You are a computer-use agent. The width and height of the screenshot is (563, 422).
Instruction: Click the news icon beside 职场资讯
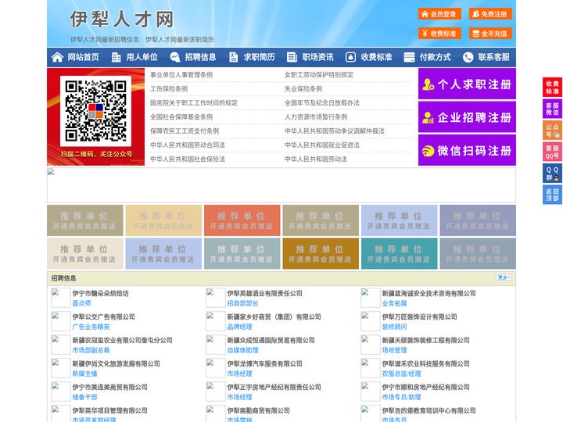click(292, 57)
